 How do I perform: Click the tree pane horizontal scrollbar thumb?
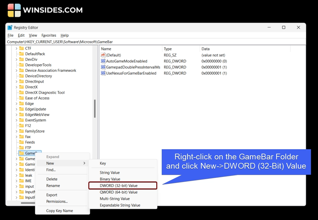click(28, 203)
